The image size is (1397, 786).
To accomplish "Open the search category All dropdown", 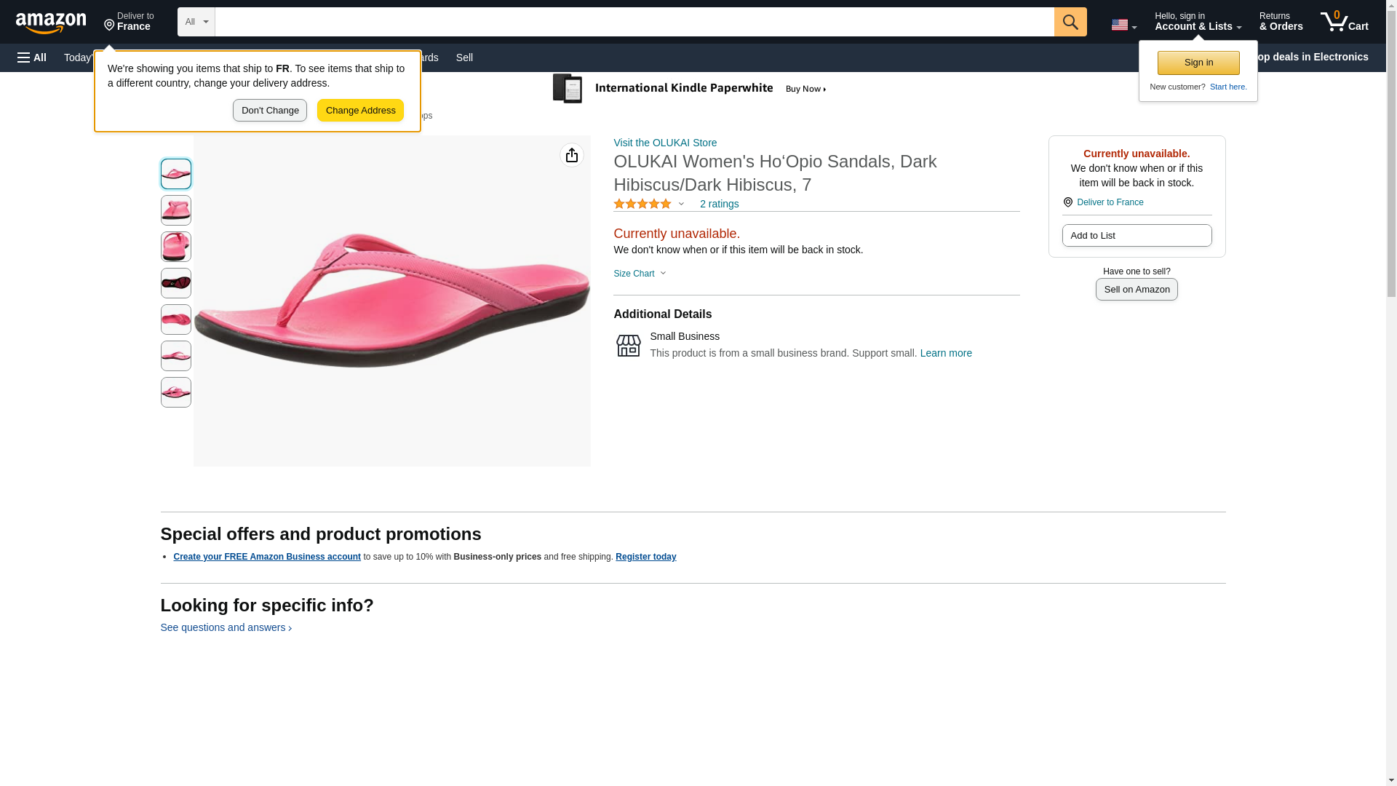I will pos(196,22).
